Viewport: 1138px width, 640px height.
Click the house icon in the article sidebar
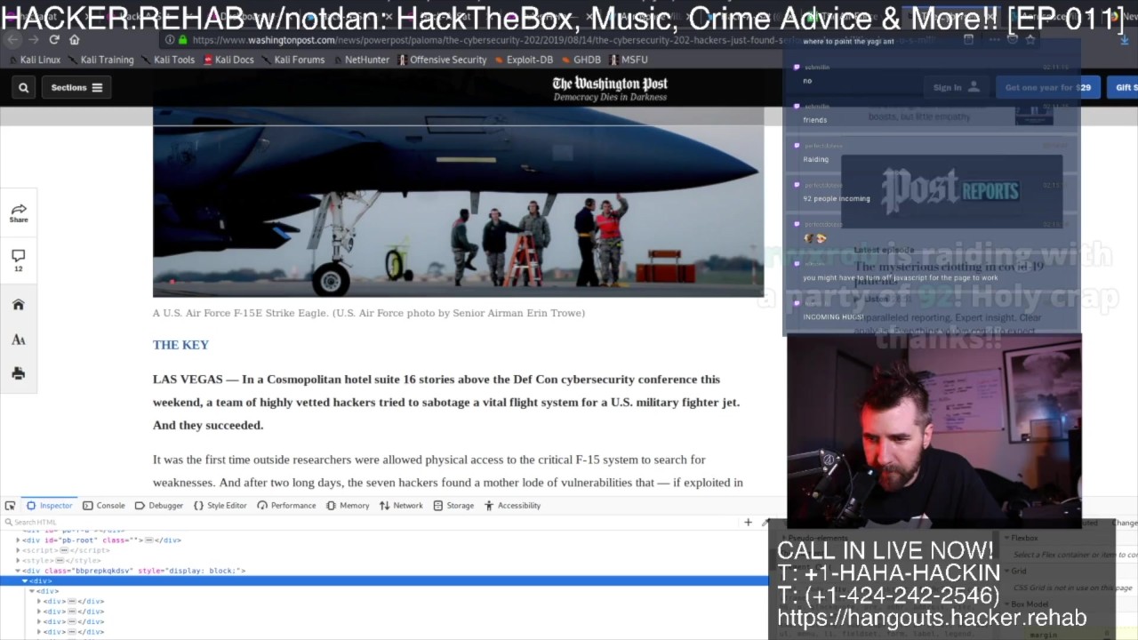19,305
